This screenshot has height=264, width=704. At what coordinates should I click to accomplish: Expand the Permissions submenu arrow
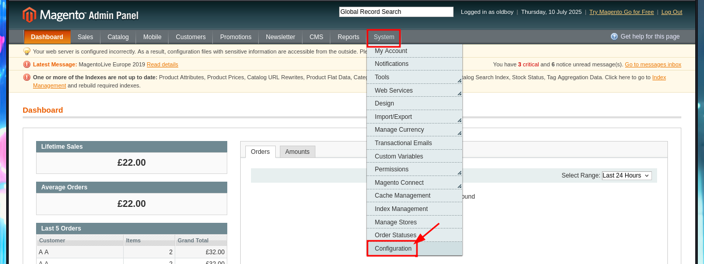pos(459,172)
